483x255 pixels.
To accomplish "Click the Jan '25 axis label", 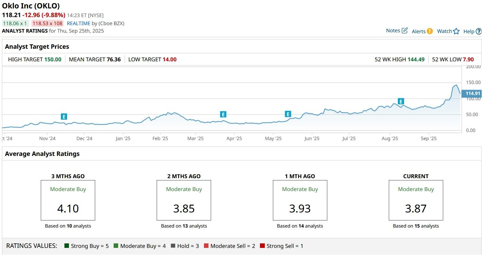I will pos(123,138).
